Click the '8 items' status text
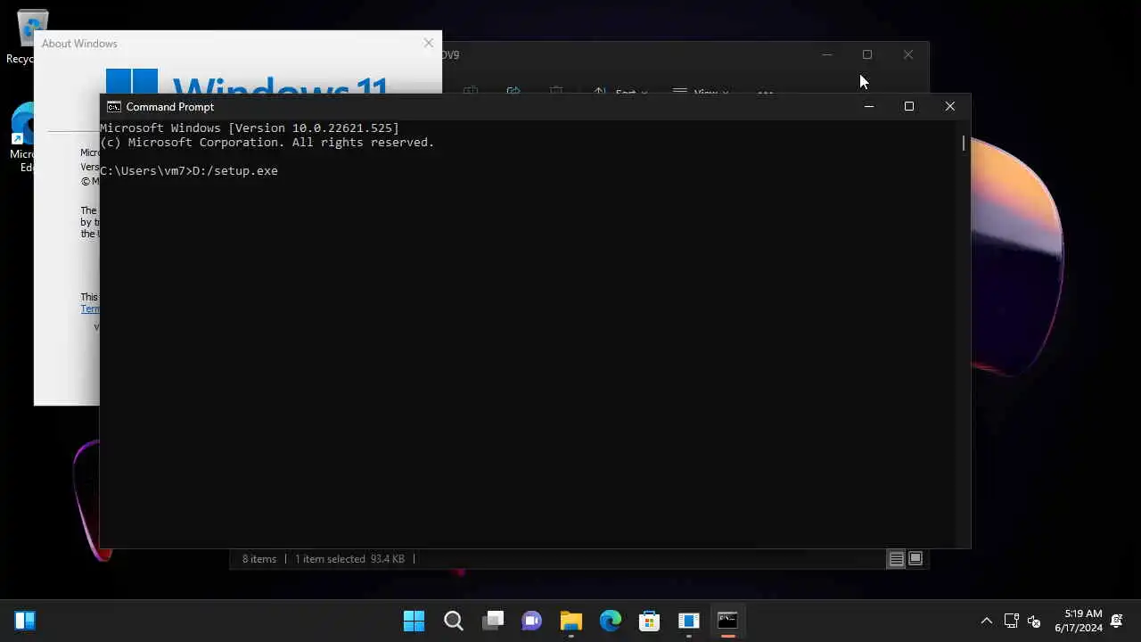Viewport: 1141px width, 642px height. click(259, 559)
